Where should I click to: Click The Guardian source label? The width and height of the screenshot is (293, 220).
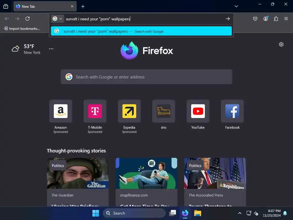[62, 195]
